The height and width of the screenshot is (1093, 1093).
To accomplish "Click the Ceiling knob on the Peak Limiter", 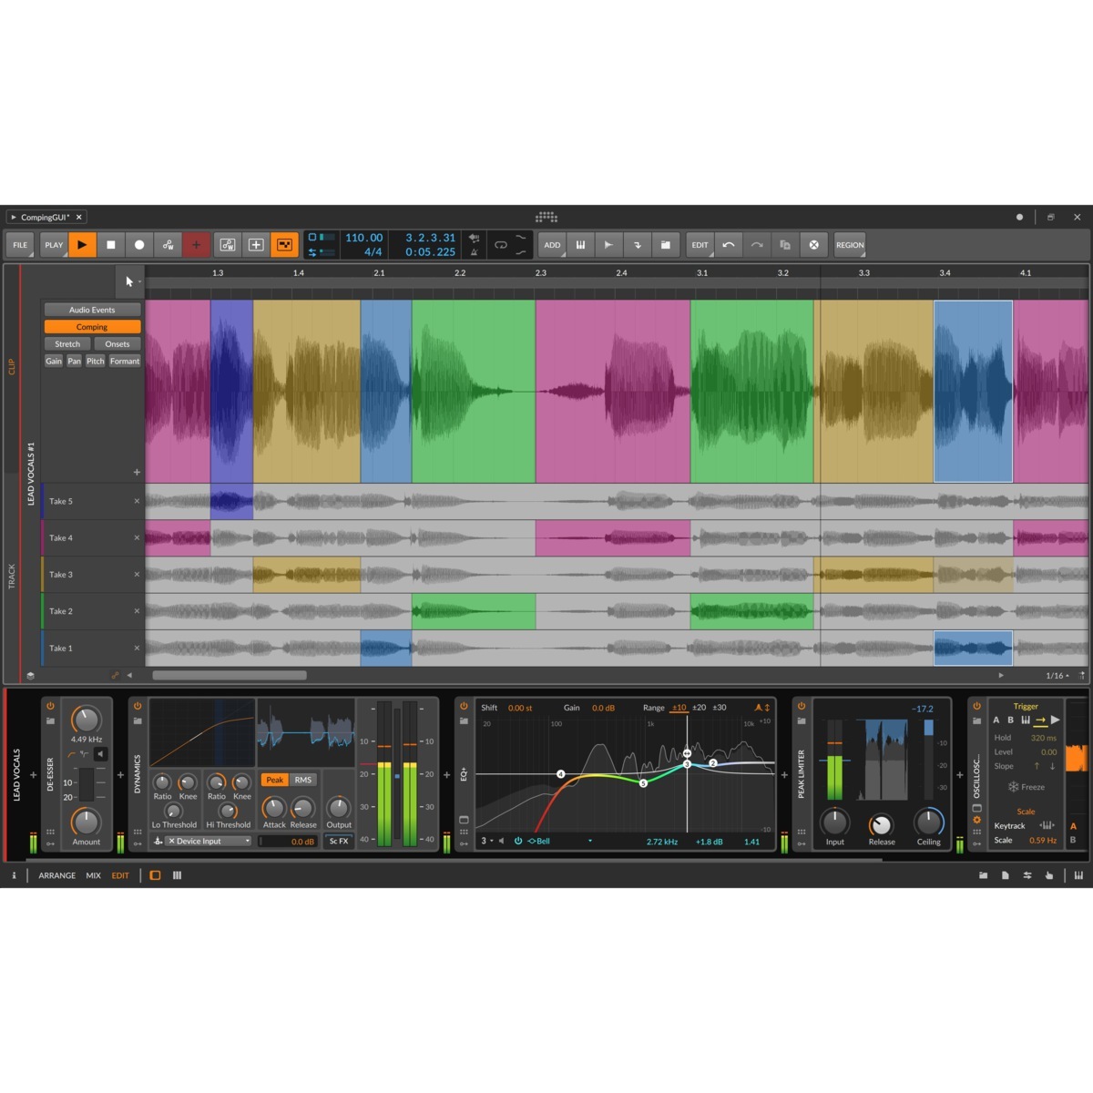I will click(929, 821).
